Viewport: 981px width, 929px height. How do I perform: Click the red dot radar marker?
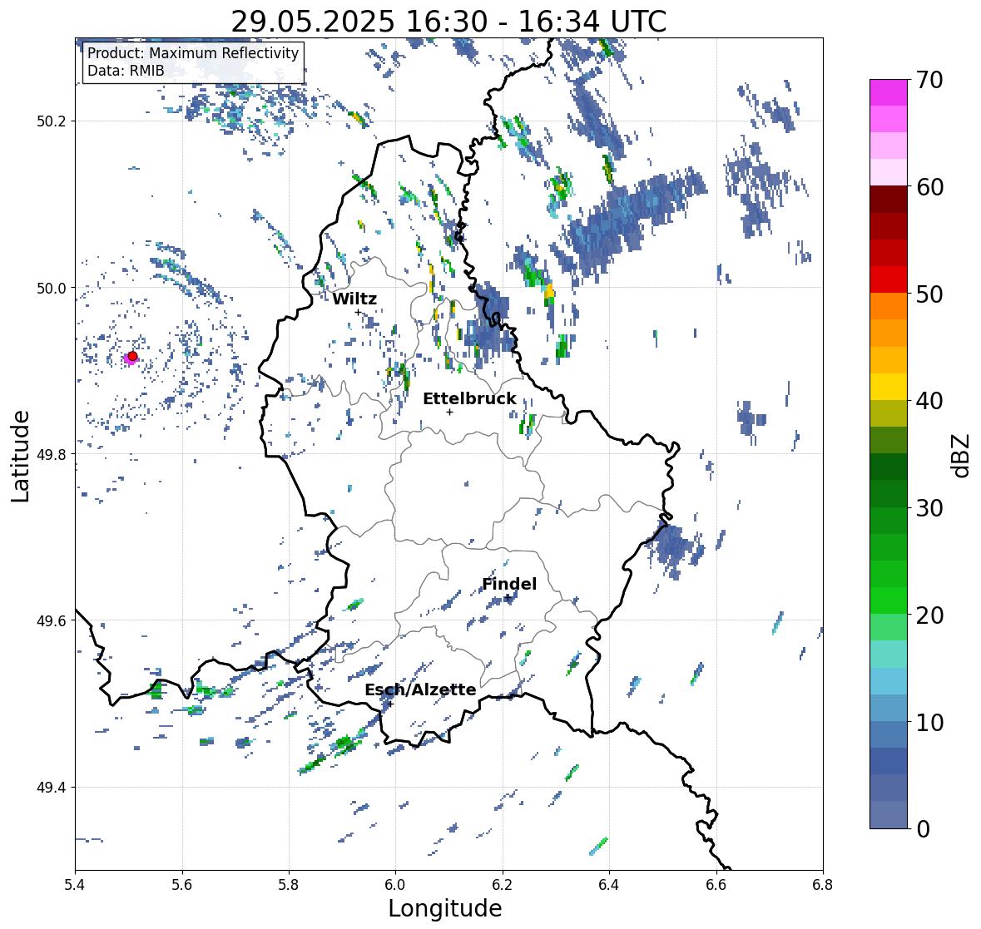point(132,356)
